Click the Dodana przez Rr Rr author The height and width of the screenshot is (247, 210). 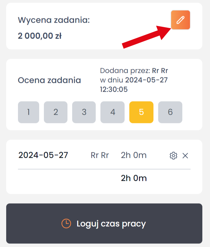point(160,71)
